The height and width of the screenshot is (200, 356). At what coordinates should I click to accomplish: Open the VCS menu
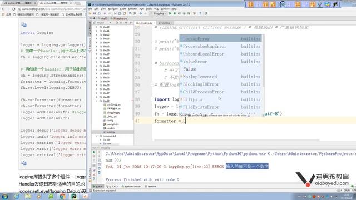point(156,9)
